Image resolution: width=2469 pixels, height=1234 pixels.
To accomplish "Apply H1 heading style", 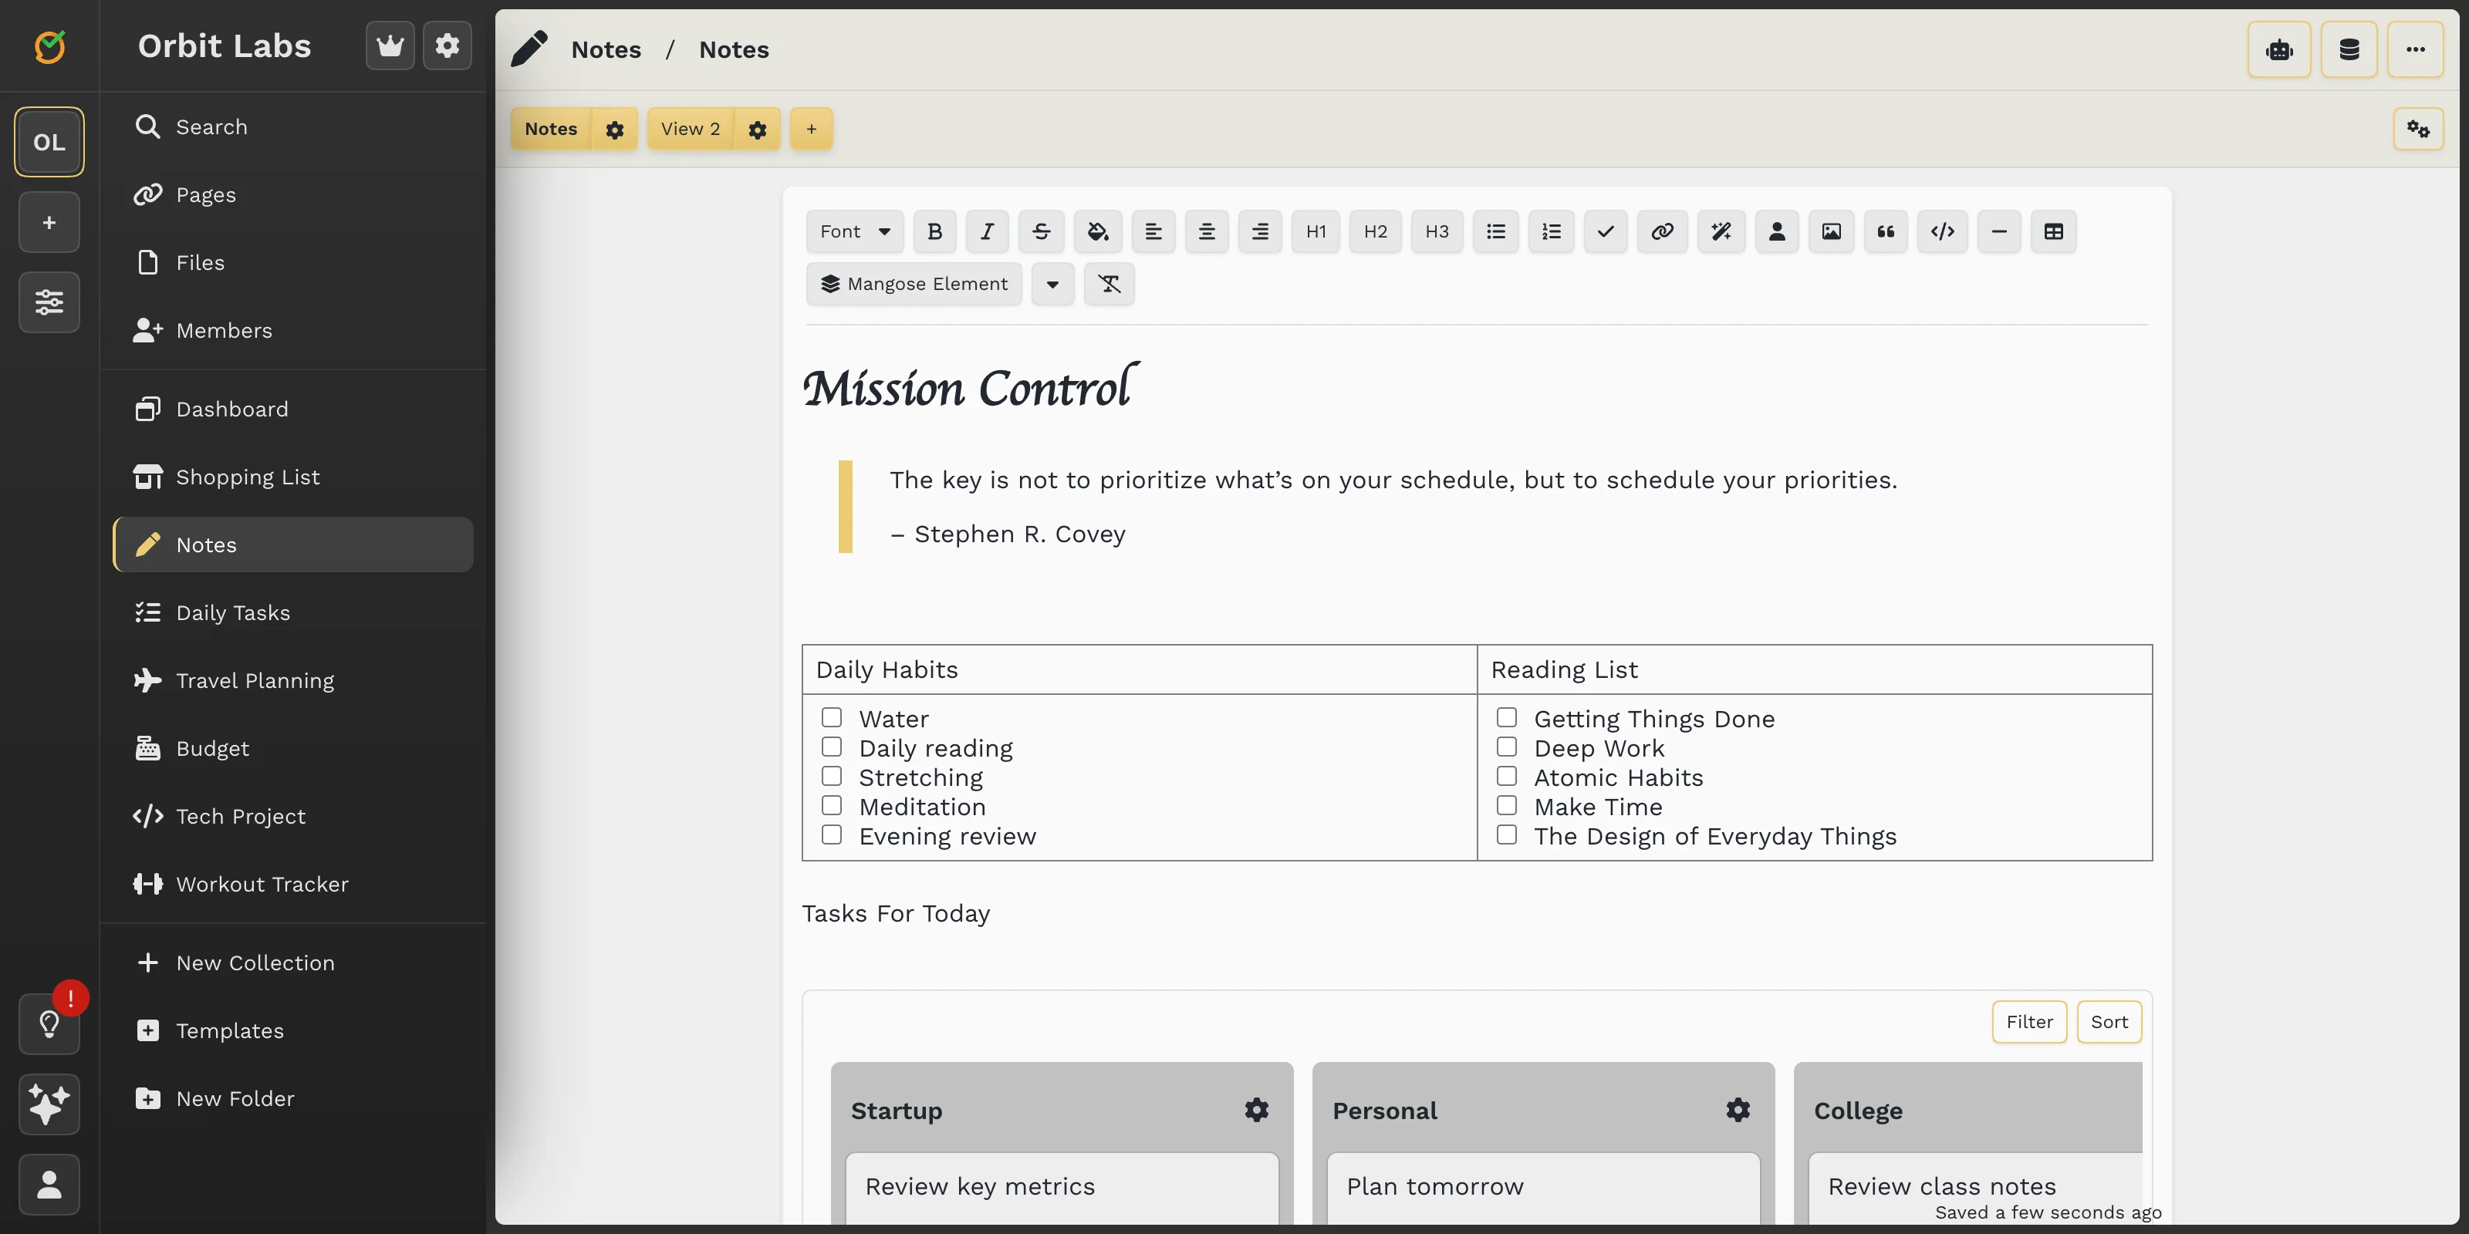I will 1316,231.
